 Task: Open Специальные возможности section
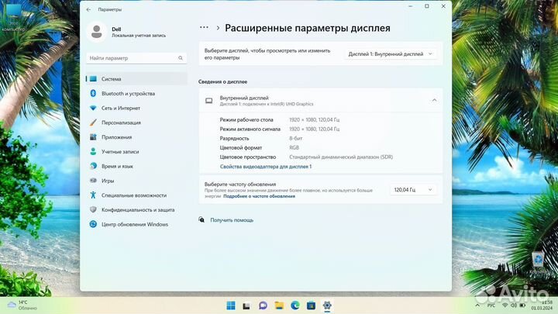[x=136, y=195]
